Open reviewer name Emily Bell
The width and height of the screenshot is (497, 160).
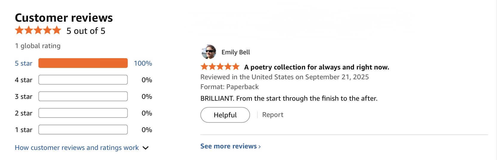(x=236, y=52)
